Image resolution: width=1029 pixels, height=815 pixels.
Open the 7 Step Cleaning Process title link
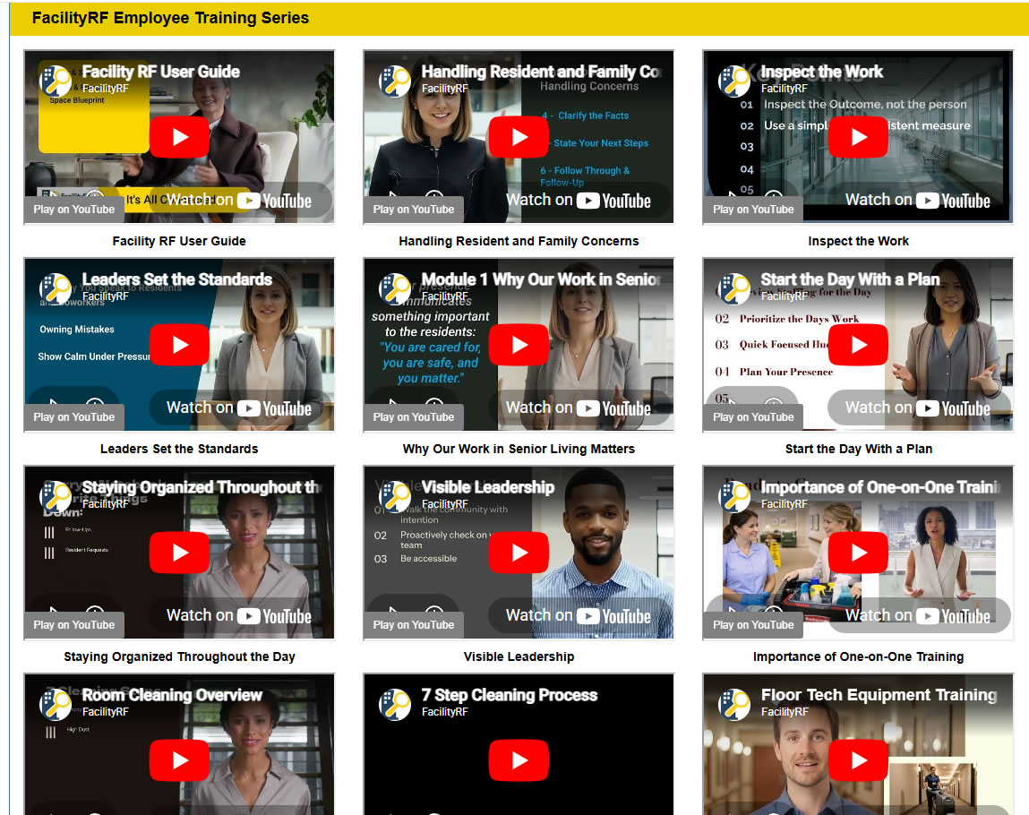coord(510,695)
